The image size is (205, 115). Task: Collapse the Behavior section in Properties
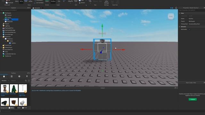pos(180,27)
